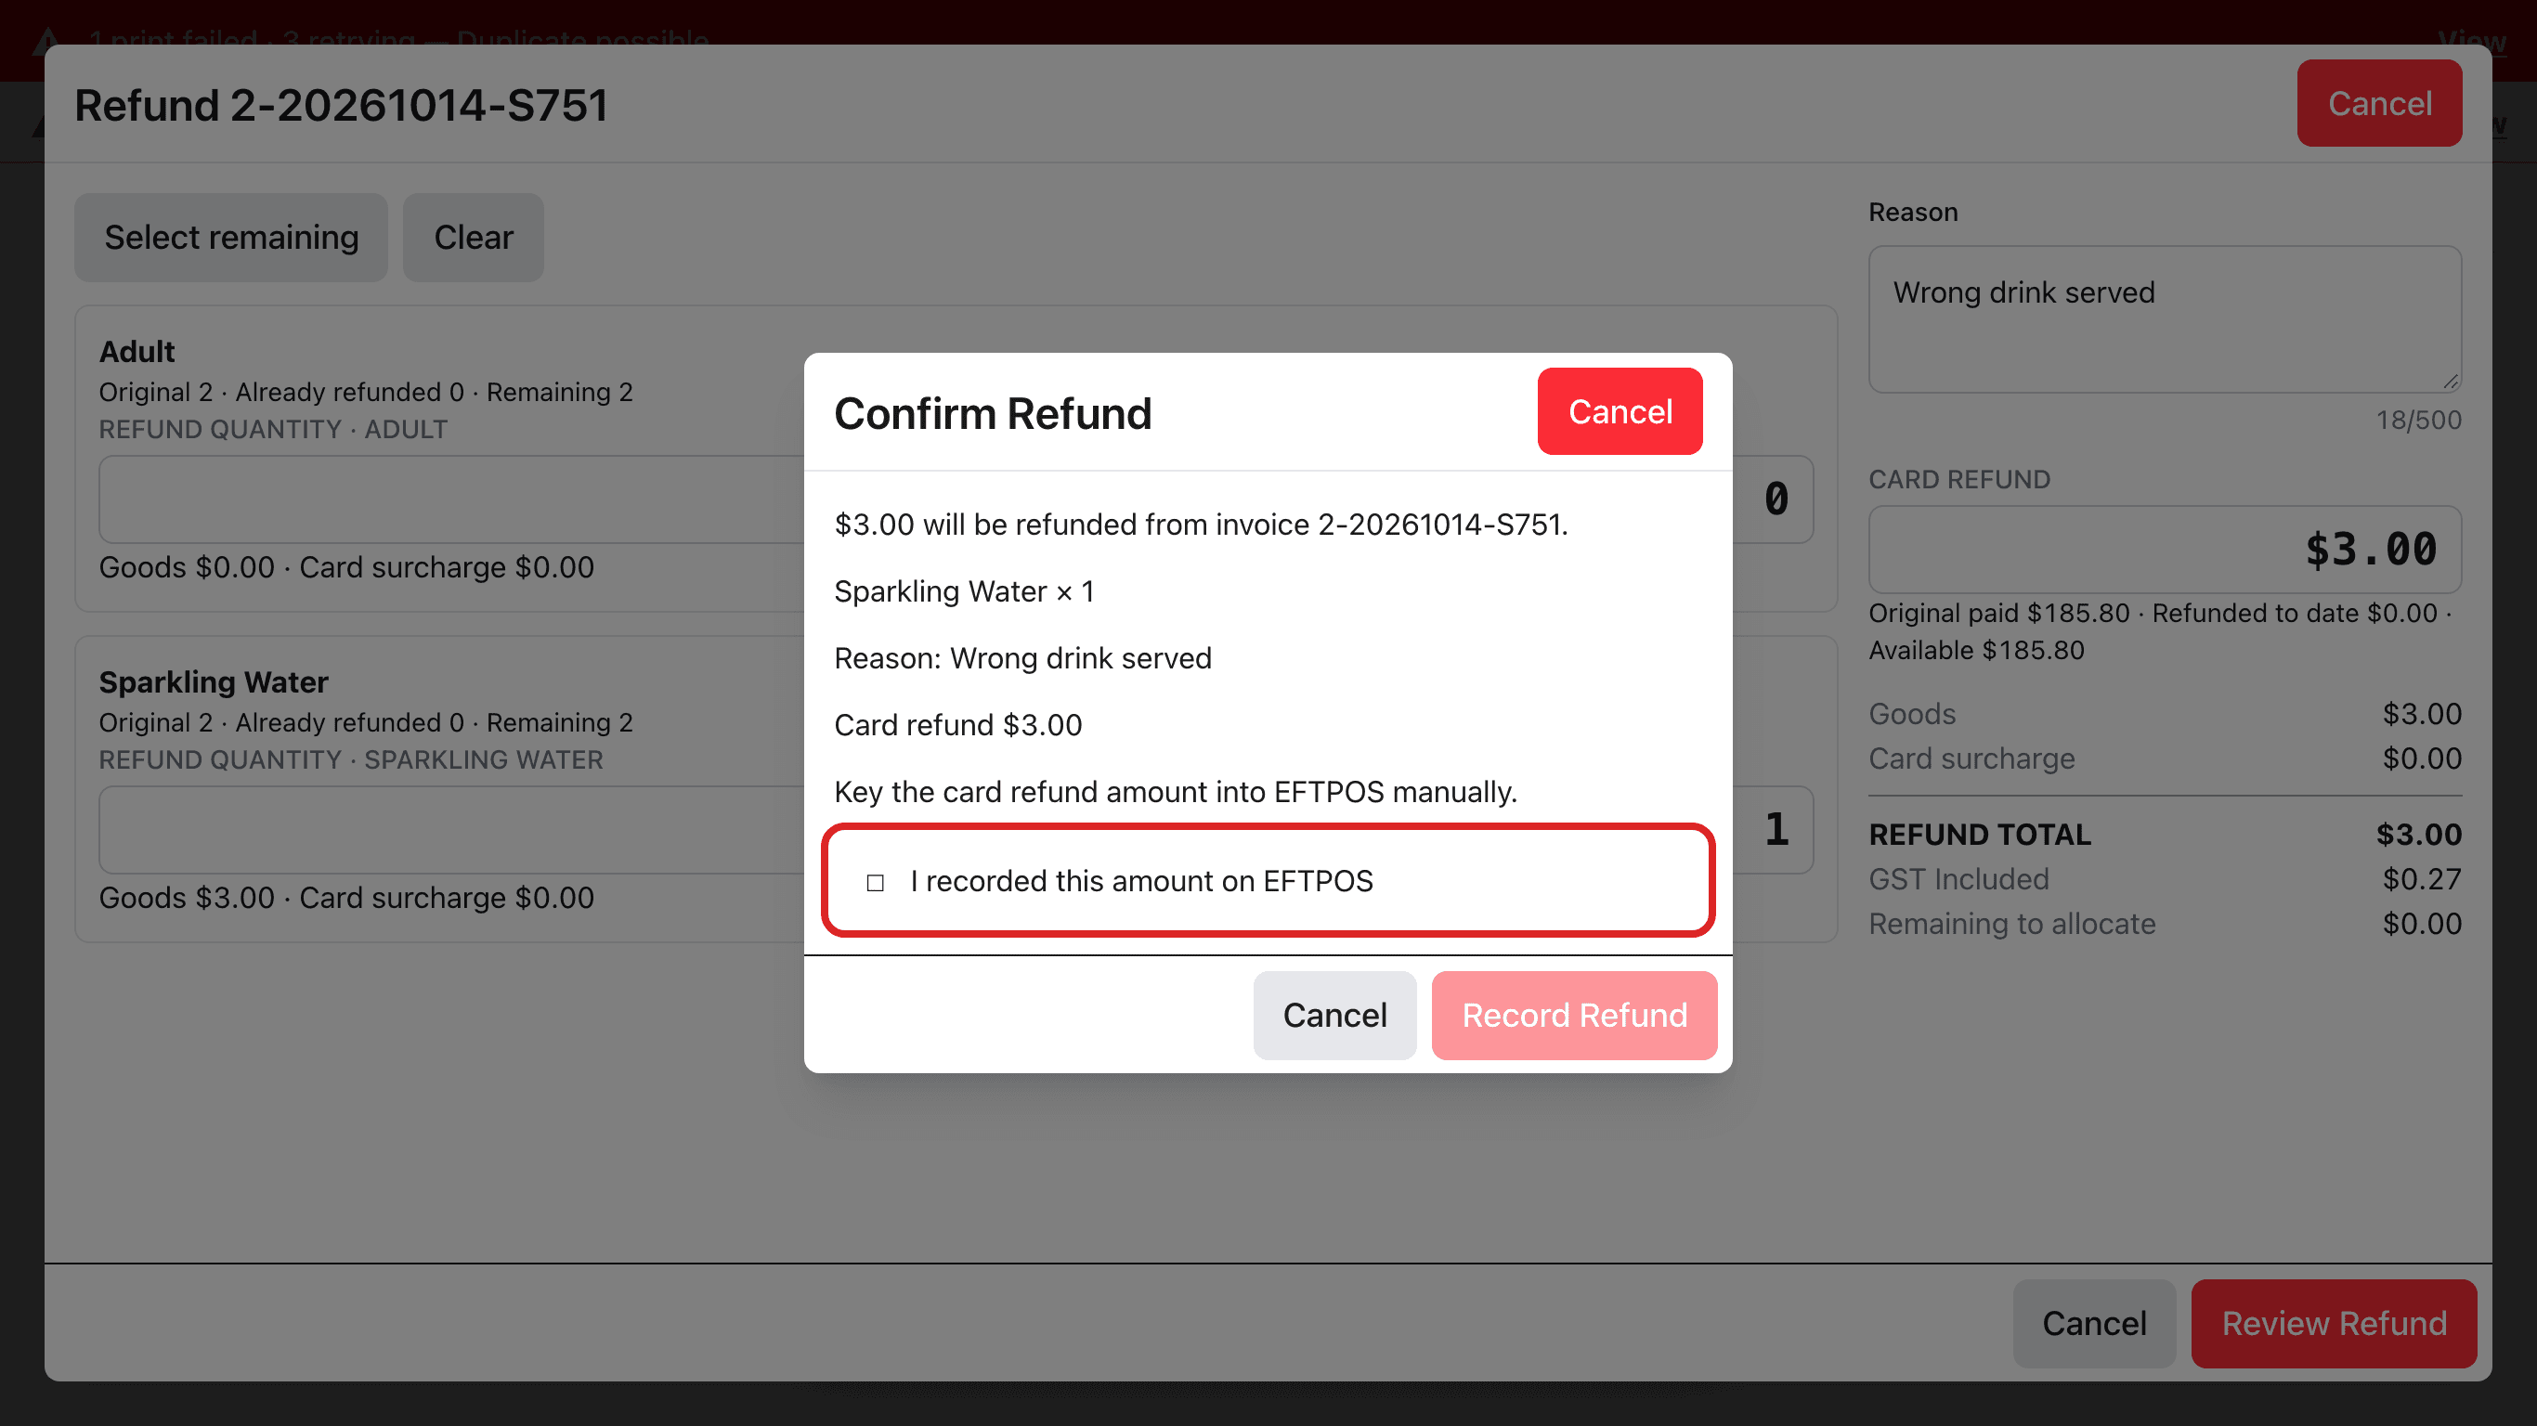Click Cancel next to Review Refund
This screenshot has height=1426, width=2537.
[2094, 1323]
